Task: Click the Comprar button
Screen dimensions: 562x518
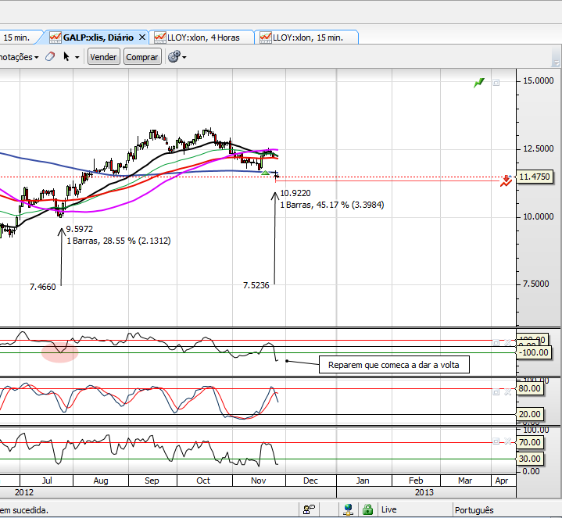Action: (x=142, y=57)
